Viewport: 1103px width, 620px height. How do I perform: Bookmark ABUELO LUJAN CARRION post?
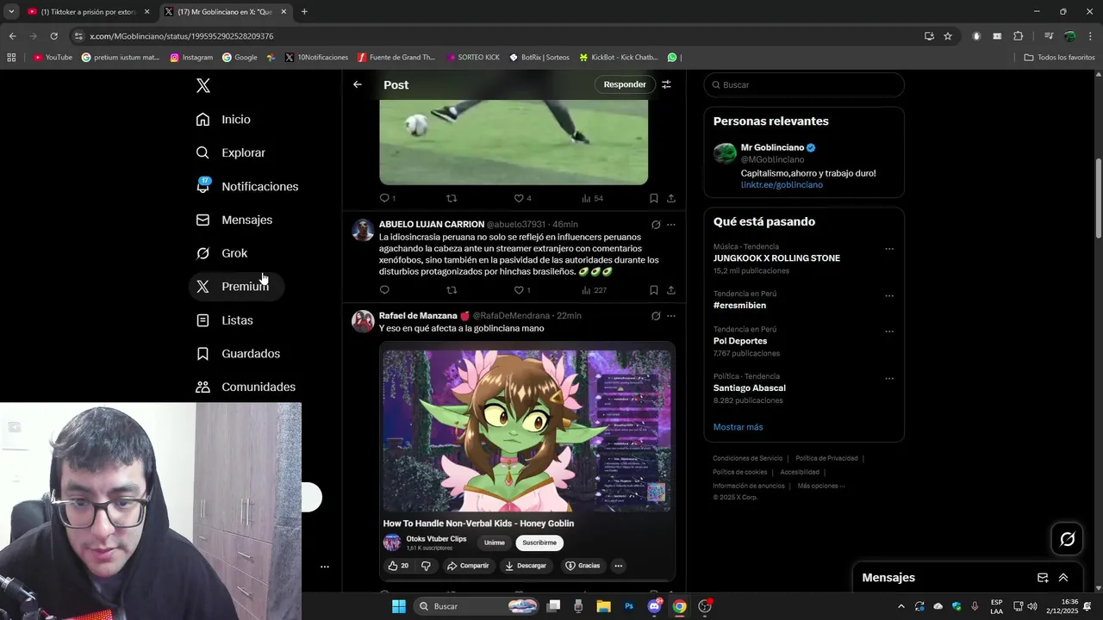(654, 290)
